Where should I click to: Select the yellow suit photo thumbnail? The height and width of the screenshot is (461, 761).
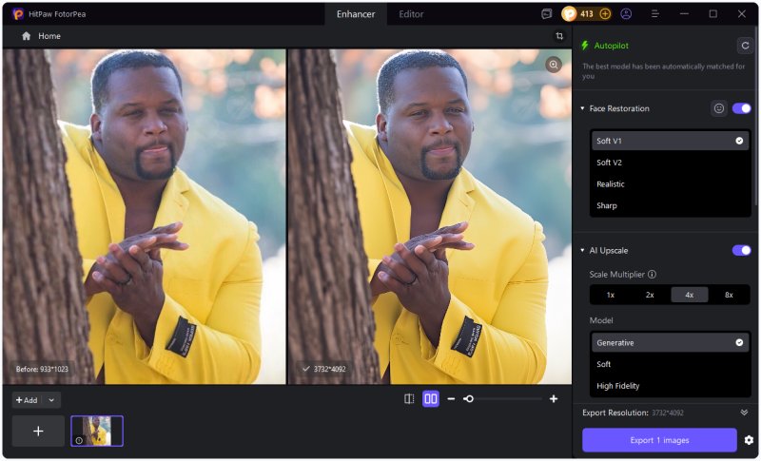(x=97, y=431)
